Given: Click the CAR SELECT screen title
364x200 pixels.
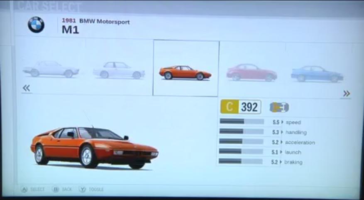Looking at the screenshot, I should coord(49,6).
